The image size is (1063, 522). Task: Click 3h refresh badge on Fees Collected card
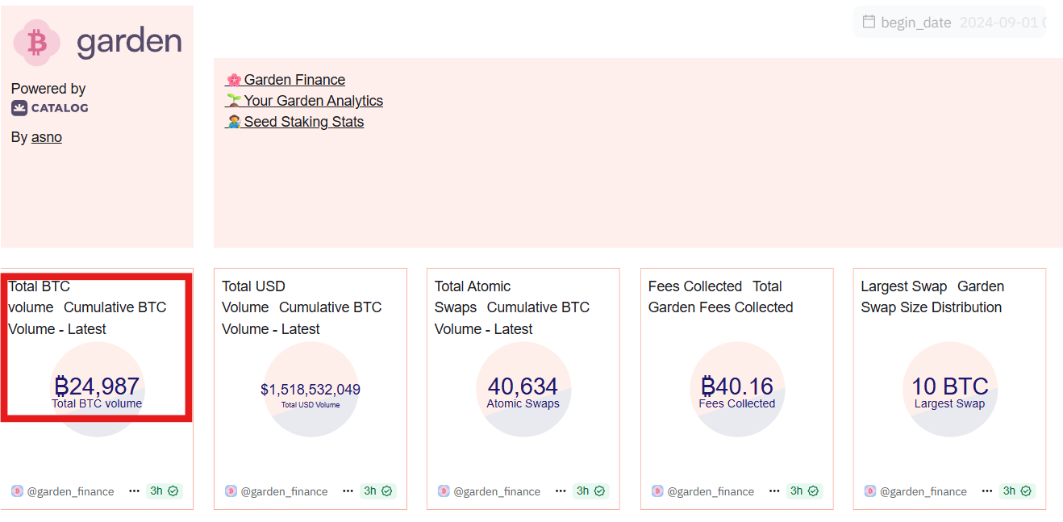804,491
